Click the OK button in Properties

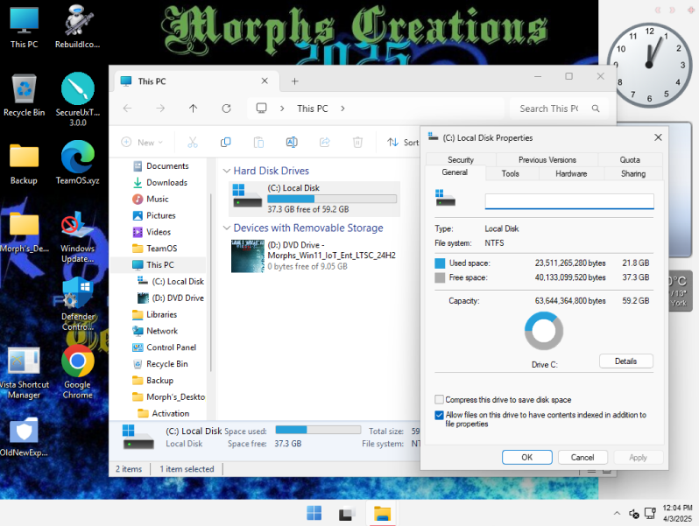click(527, 457)
